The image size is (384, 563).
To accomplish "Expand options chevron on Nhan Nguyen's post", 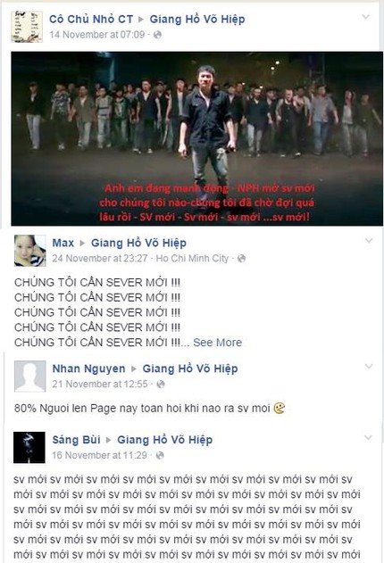I will point(369,366).
